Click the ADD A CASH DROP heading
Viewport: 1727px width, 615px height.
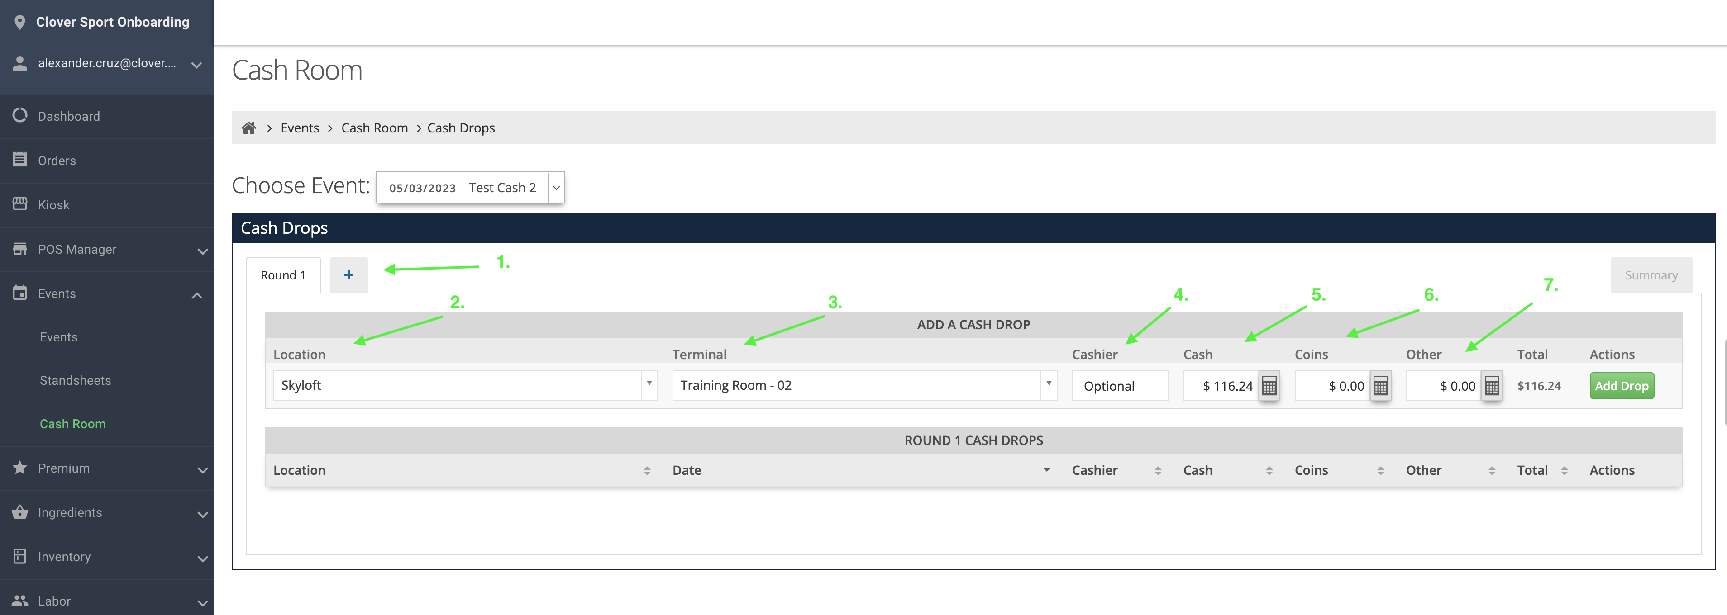[973, 324]
